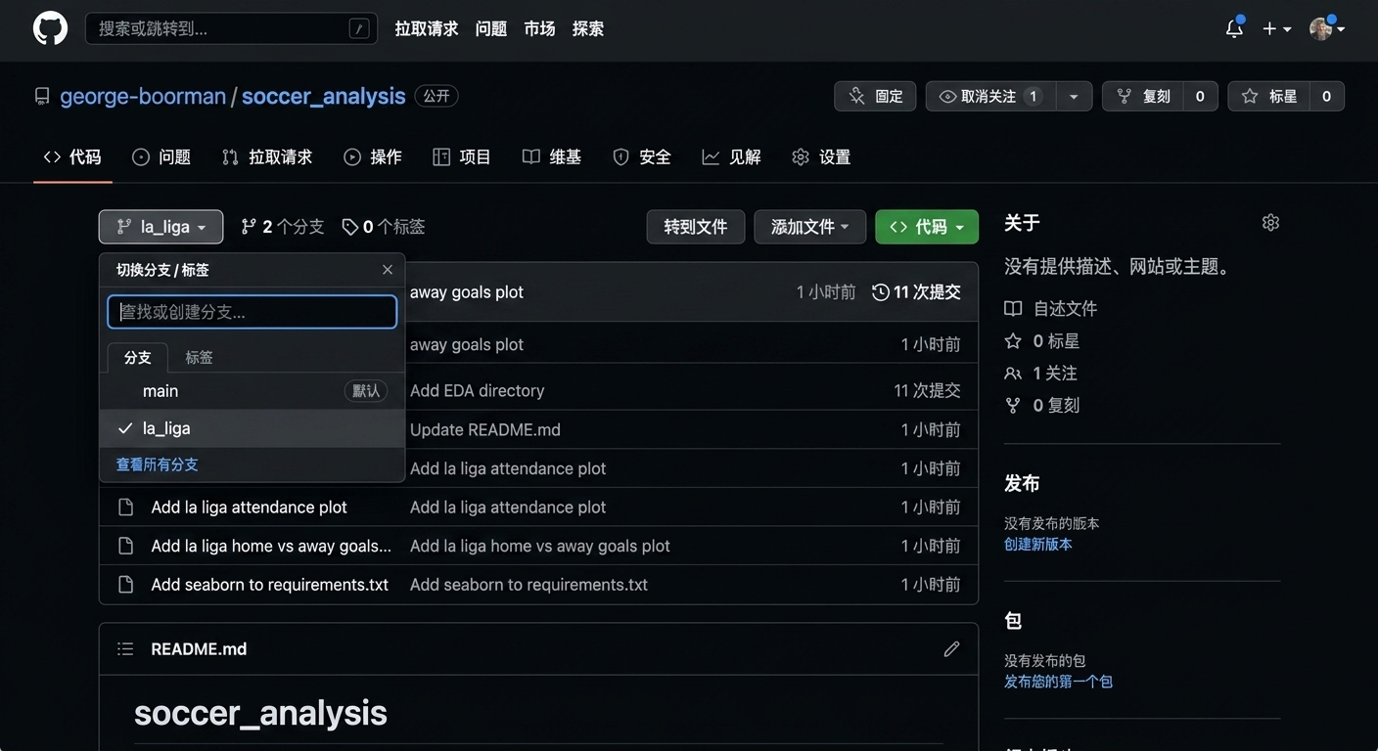Open the 设置 settings tab
The width and height of the screenshot is (1378, 751).
click(x=821, y=156)
